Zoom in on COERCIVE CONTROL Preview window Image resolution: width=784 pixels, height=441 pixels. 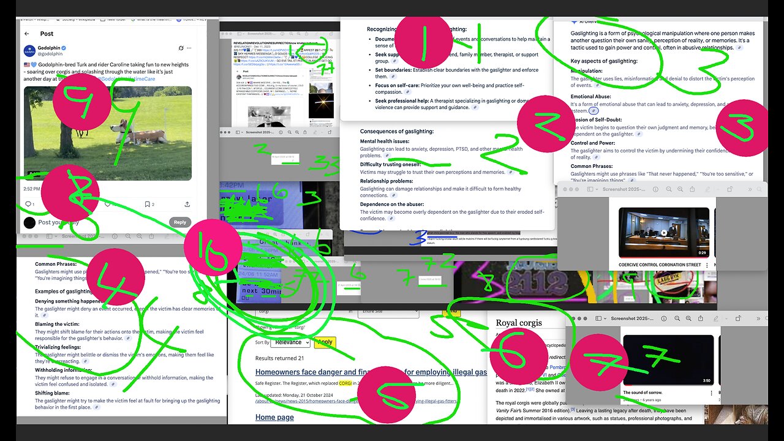pos(680,189)
